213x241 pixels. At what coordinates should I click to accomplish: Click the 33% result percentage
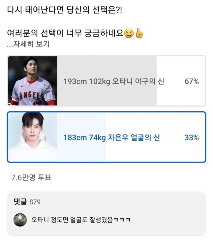(x=192, y=138)
